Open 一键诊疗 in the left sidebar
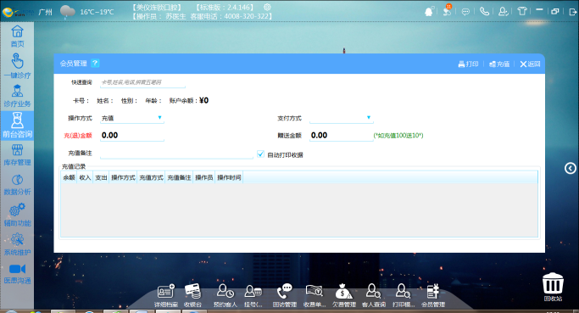The image size is (579, 313). (17, 66)
